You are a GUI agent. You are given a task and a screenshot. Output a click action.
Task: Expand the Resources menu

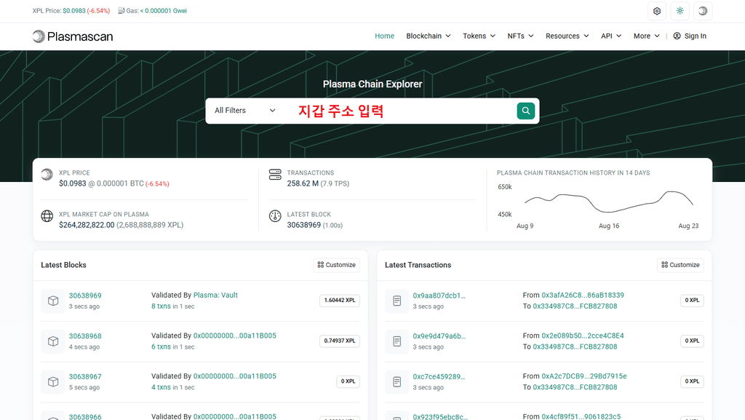tap(567, 36)
